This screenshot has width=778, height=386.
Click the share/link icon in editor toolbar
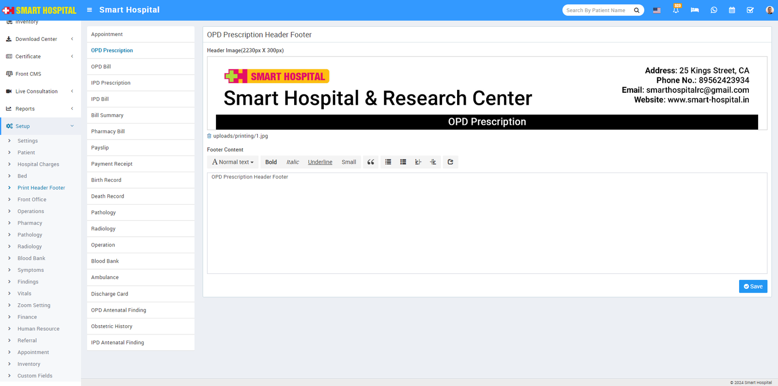450,162
